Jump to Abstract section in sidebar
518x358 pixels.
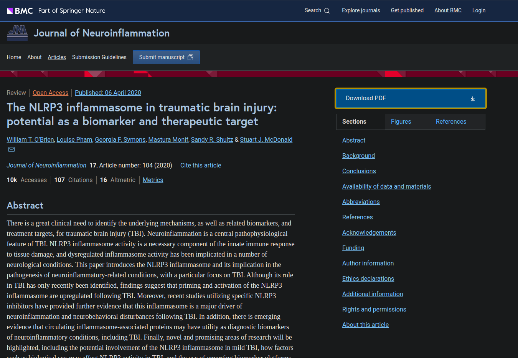coord(354,140)
